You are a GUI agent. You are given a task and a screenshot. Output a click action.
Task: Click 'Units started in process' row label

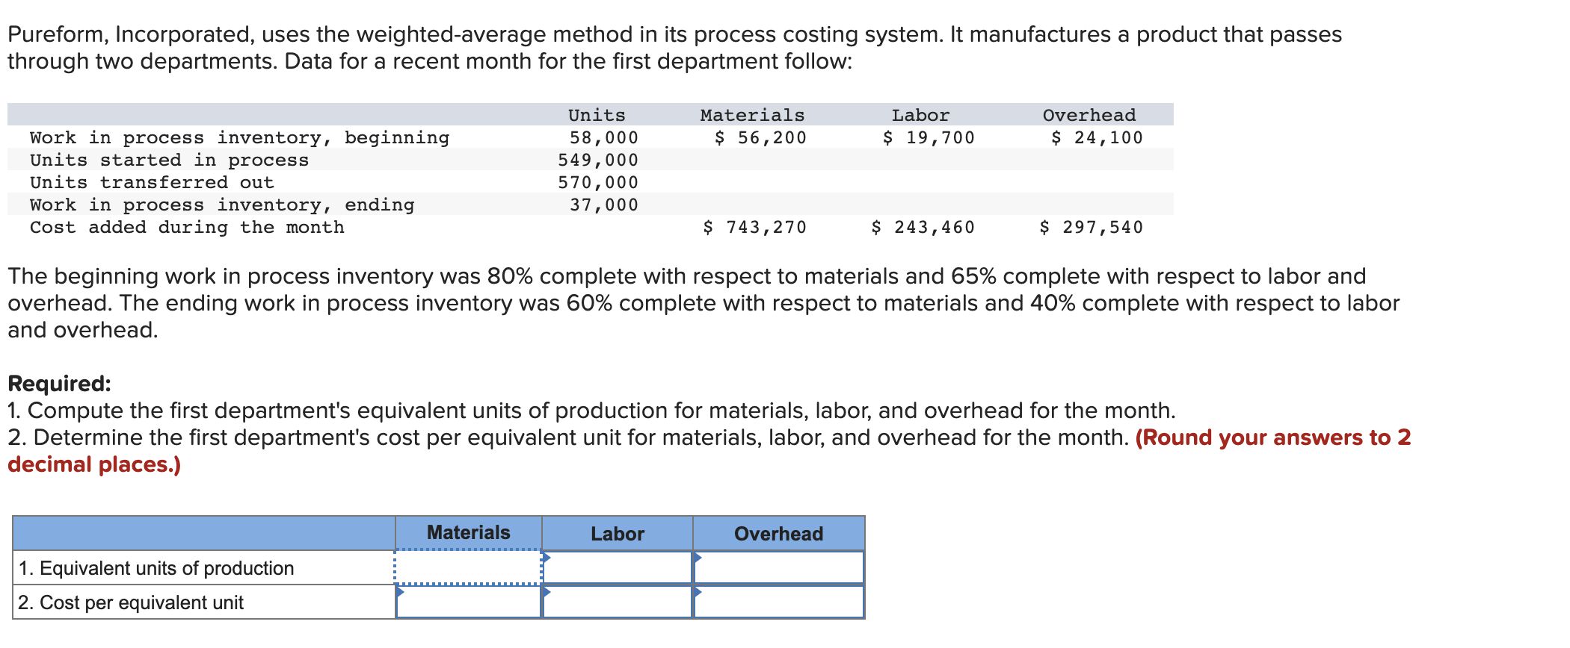tap(170, 160)
